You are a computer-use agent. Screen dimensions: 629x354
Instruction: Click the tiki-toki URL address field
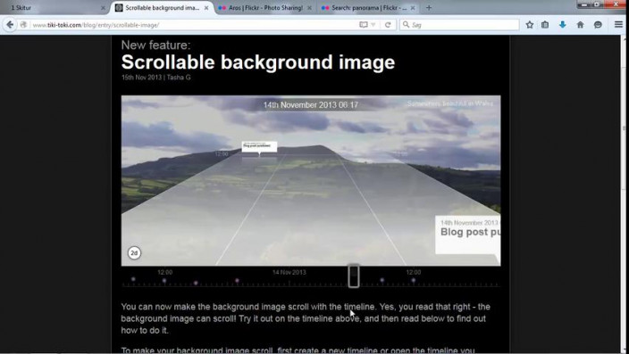click(x=193, y=25)
